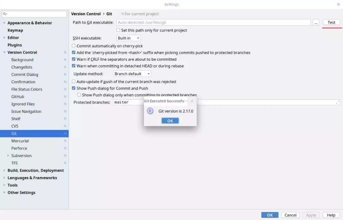
Task: Expand the Appearance & Behavior section
Action: 4,23
